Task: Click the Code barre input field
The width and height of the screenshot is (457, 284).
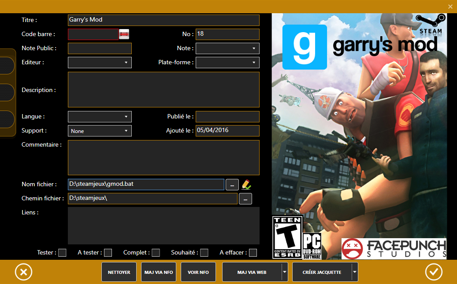Action: pos(93,34)
